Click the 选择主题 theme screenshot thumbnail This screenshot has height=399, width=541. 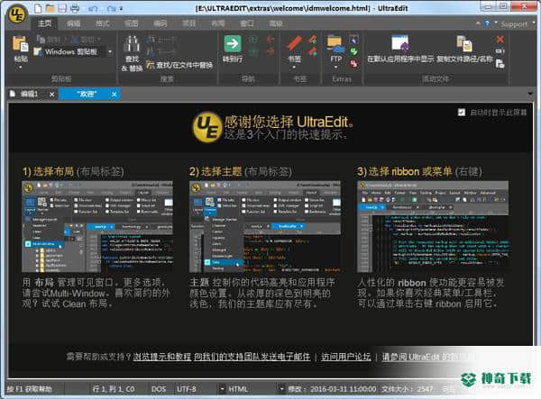click(265, 227)
